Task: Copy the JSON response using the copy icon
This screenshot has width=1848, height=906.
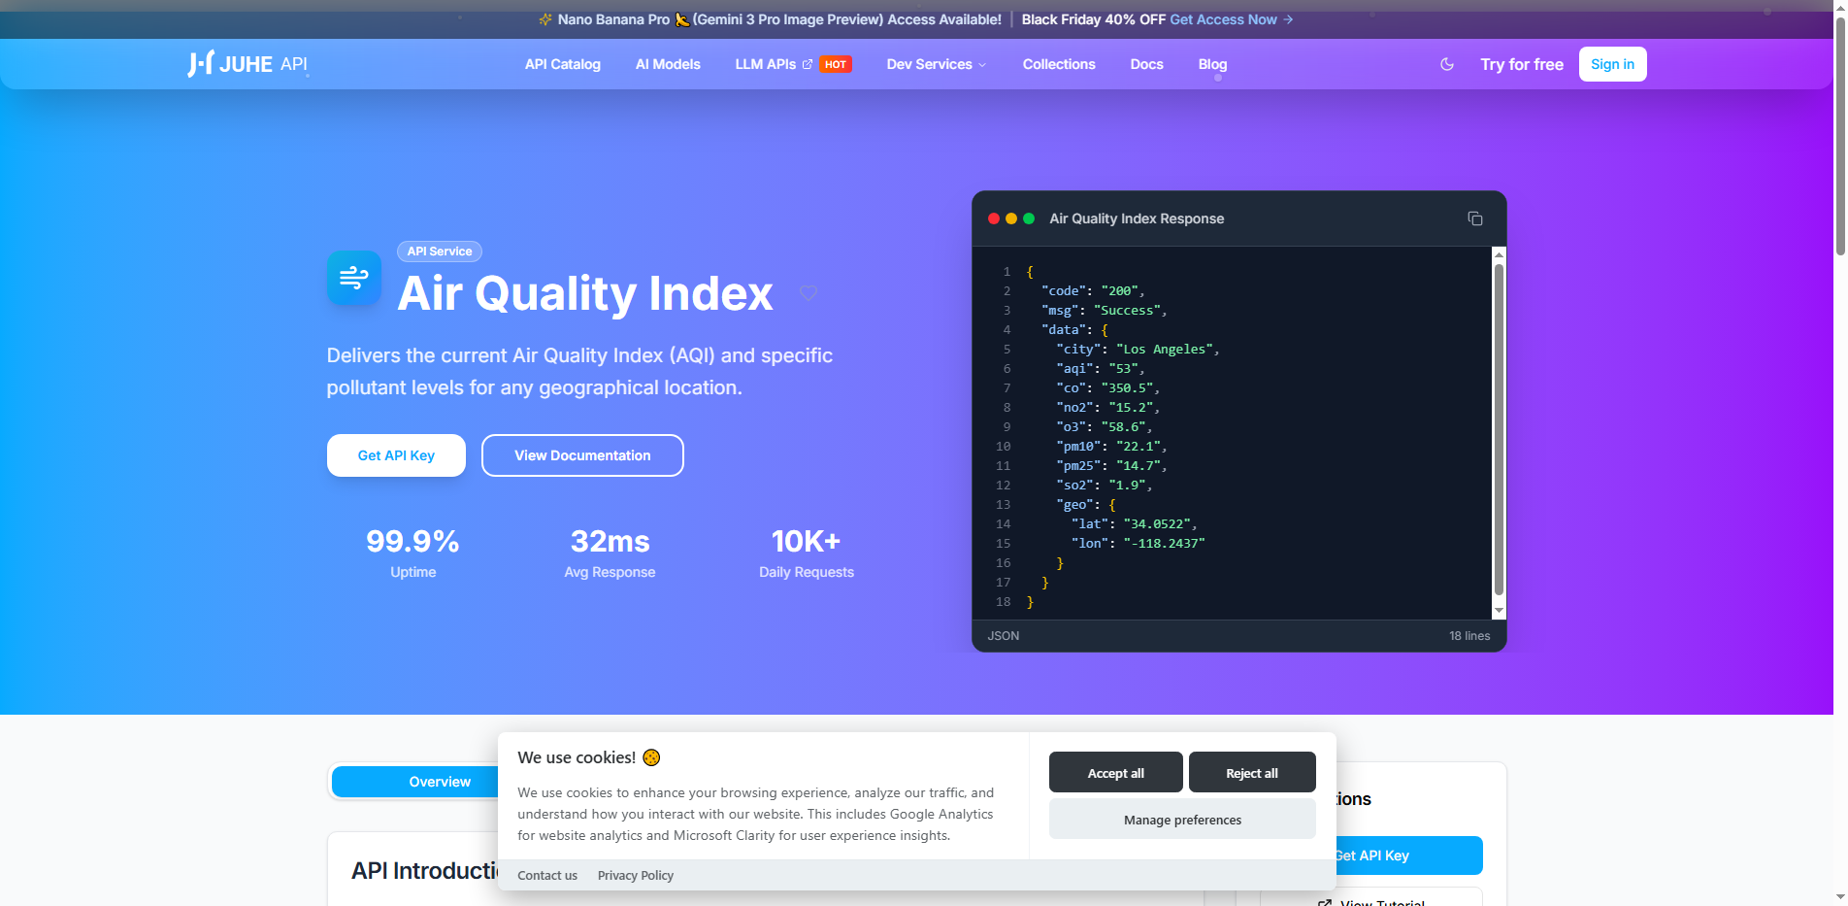Action: (x=1475, y=218)
